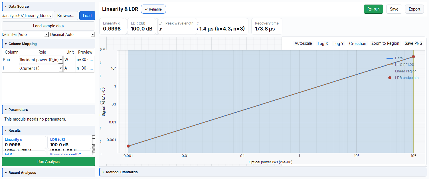
Task: Open the Decimal dropdown
Action: (x=80, y=34)
